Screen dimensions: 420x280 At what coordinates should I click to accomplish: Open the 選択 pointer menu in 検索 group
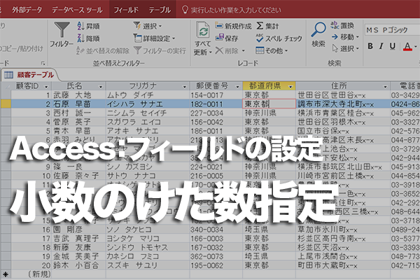click(345, 48)
